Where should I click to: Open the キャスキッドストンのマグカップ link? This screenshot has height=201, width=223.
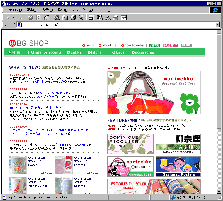[43, 82]
